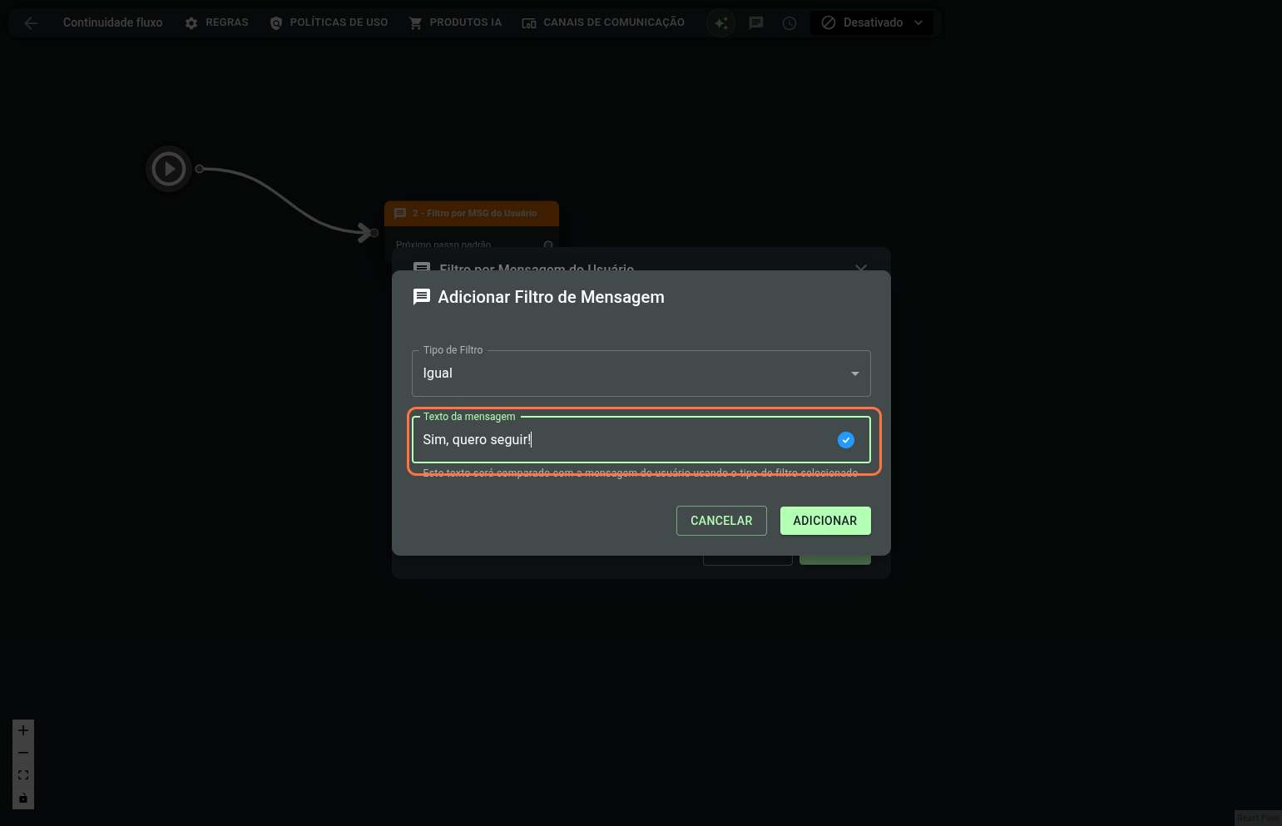Click the AI sparkle assistant icon
The height and width of the screenshot is (826, 1282).
tap(720, 23)
